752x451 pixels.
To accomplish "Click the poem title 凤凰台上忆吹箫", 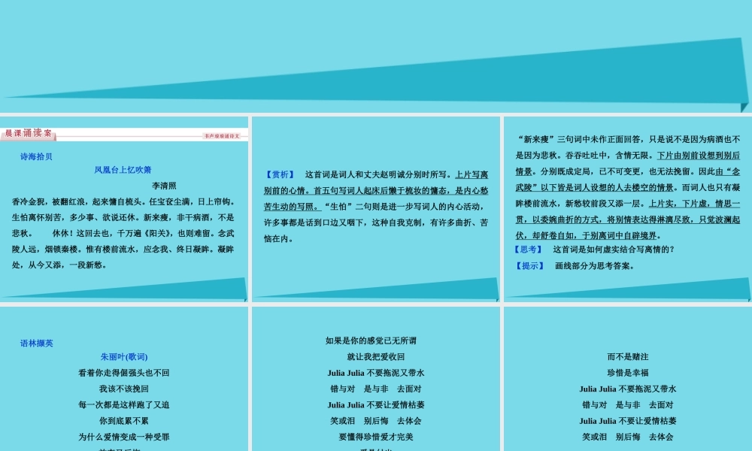I will (123, 170).
